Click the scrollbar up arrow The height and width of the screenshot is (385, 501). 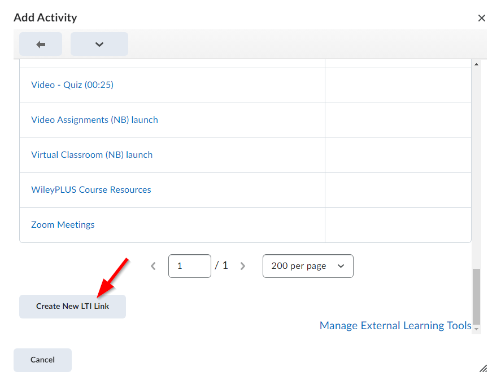point(476,65)
